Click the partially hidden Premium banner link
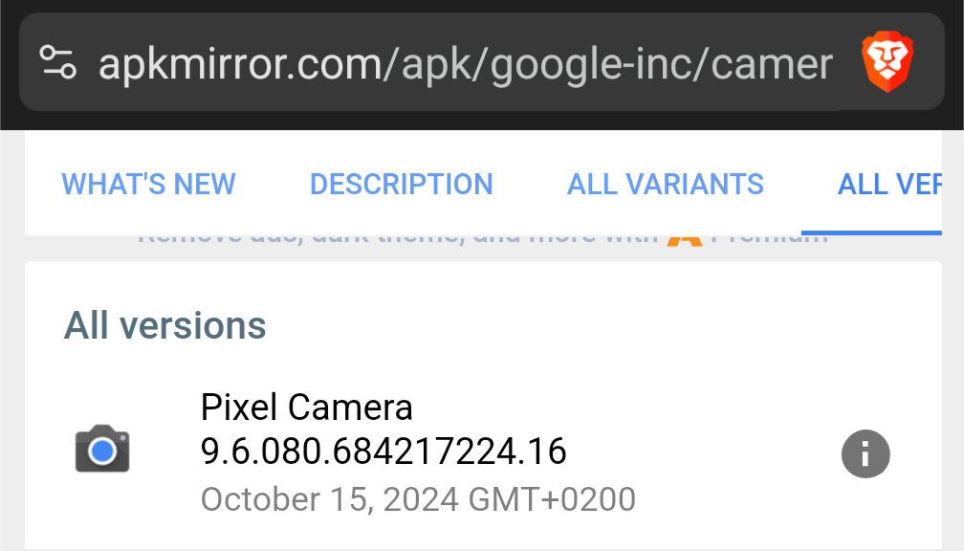 [483, 240]
